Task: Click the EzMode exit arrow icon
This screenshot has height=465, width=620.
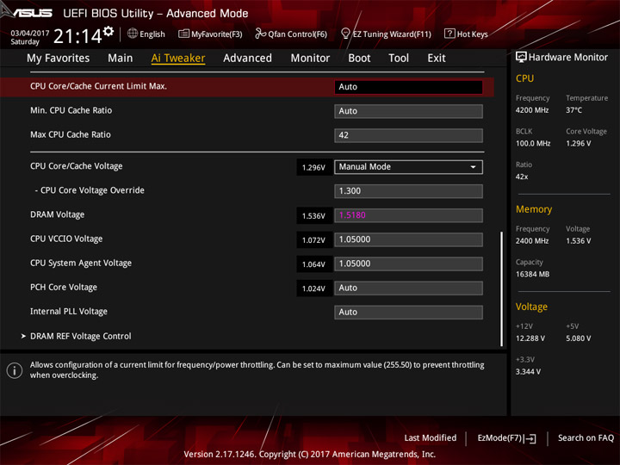Action: click(530, 438)
